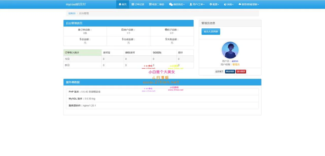Open the 推荐/商城/更新 dropdown menu
This screenshot has height=156, width=325.
point(249,4)
